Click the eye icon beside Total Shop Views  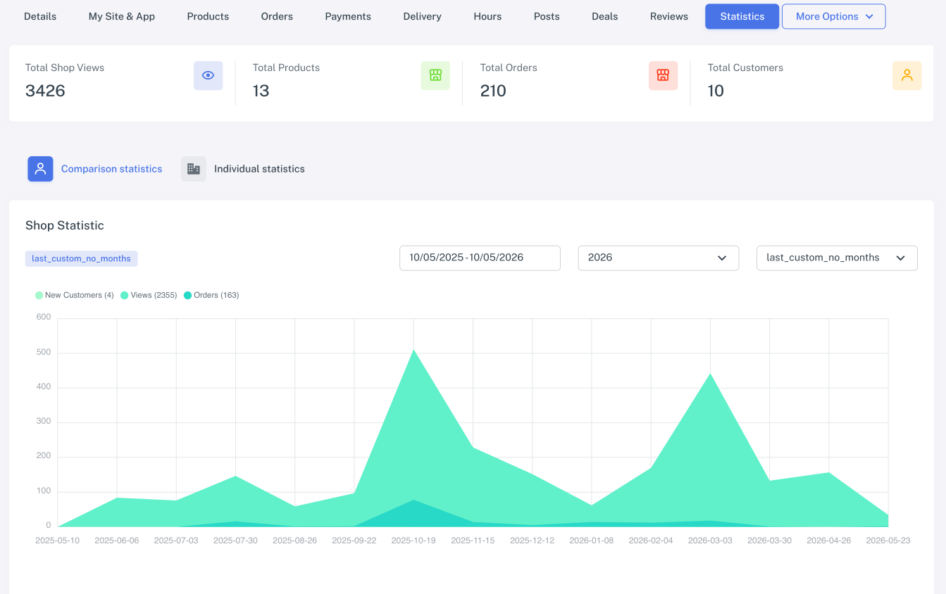point(208,75)
